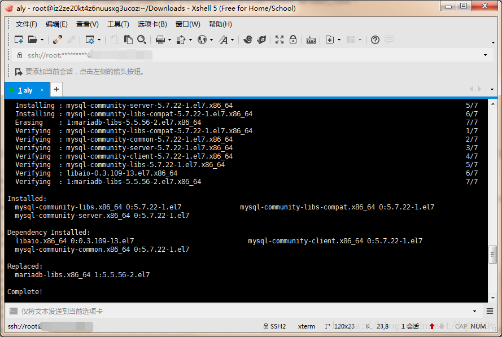
Task: Click the New tab plus-page icon
Action: (x=330, y=40)
